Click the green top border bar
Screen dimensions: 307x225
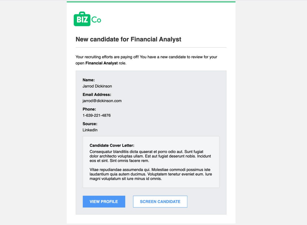coord(151,2)
